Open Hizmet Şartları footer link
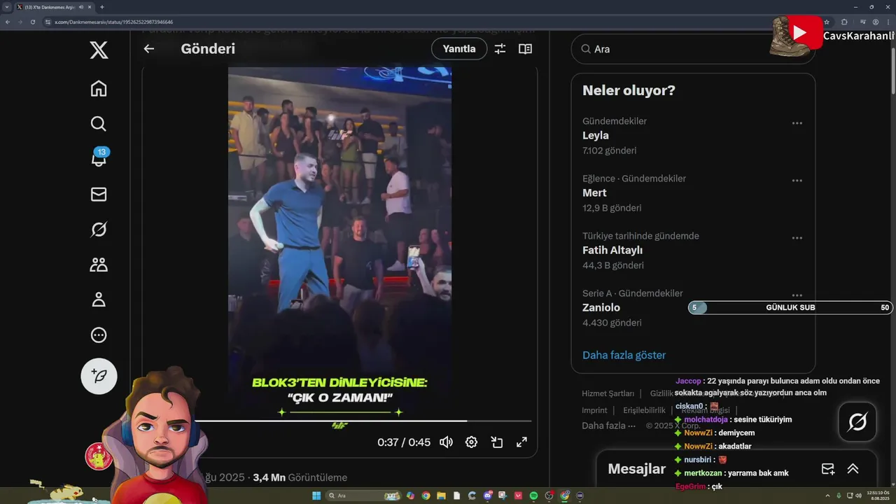This screenshot has width=896, height=504. 608,393
